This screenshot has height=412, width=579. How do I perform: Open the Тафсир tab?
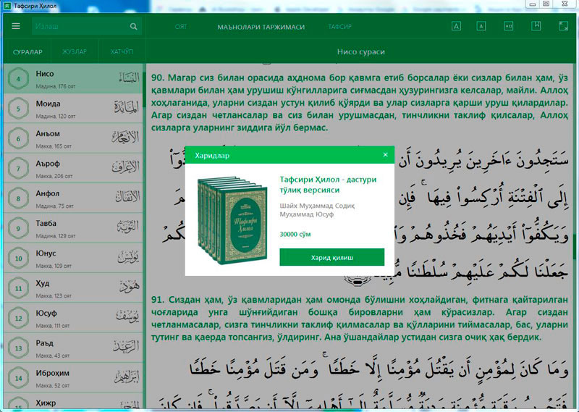point(340,27)
